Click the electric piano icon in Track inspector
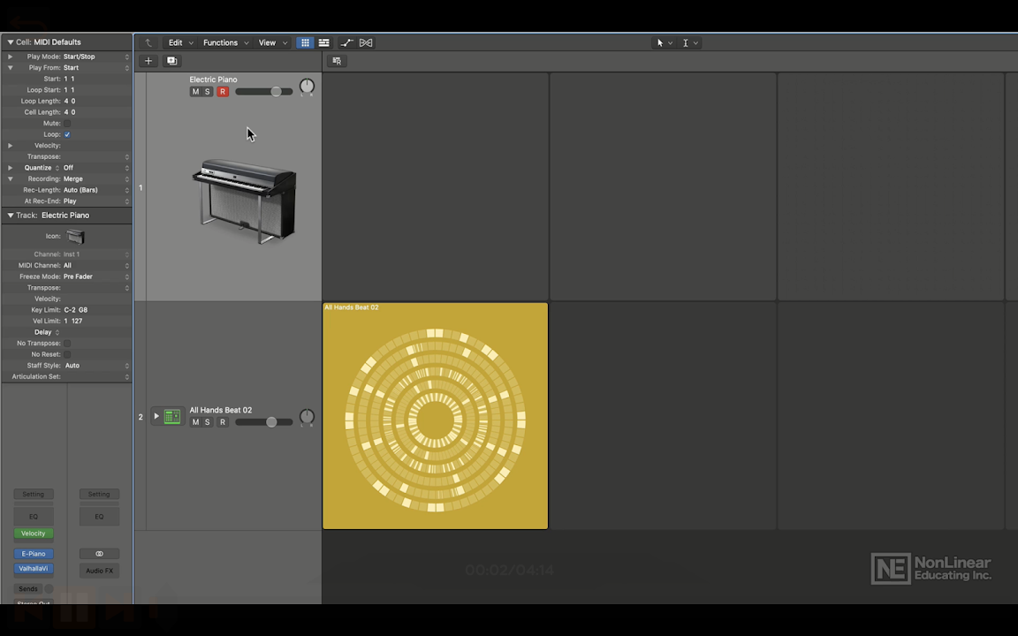Image resolution: width=1018 pixels, height=636 pixels. tap(76, 237)
